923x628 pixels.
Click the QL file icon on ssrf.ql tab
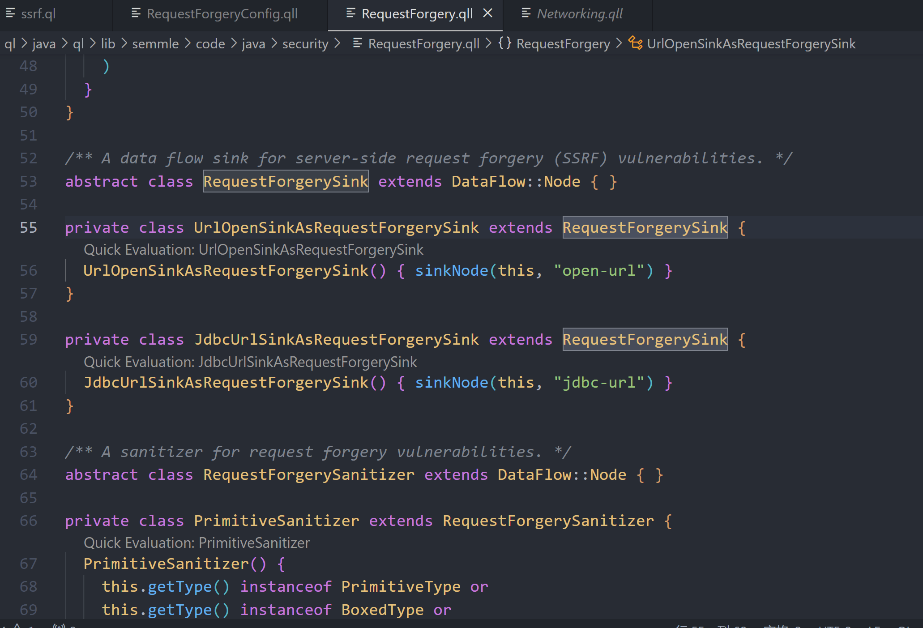click(x=11, y=13)
